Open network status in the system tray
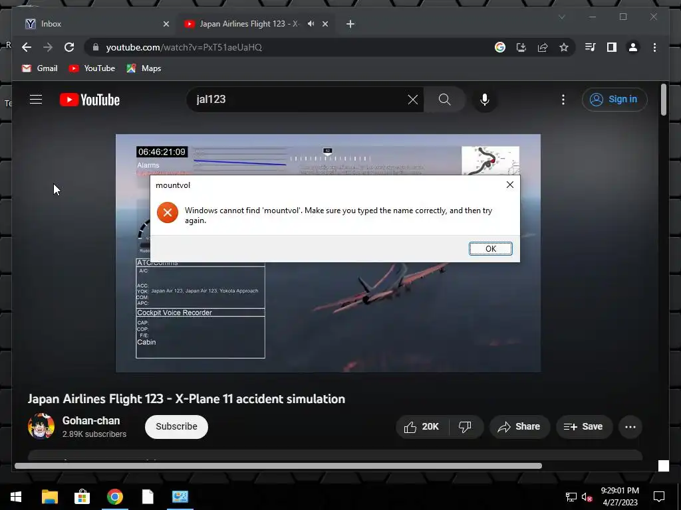The width and height of the screenshot is (681, 510). click(571, 497)
